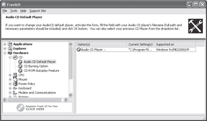The image size is (207, 121).
Task: Click the CD disc icon in tree
Action: 15,57
